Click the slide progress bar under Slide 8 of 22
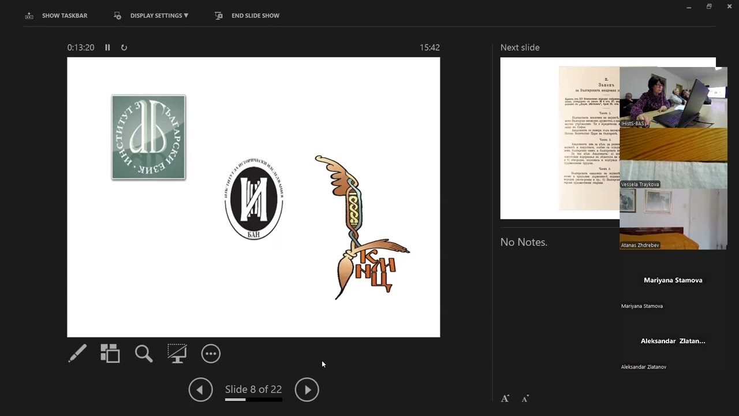 (x=253, y=399)
